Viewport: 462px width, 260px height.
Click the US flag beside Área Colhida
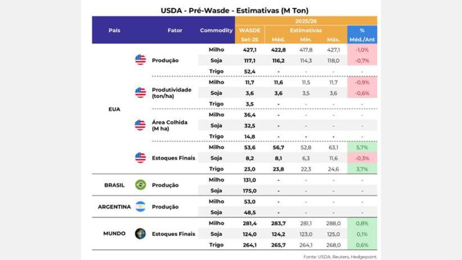click(141, 125)
